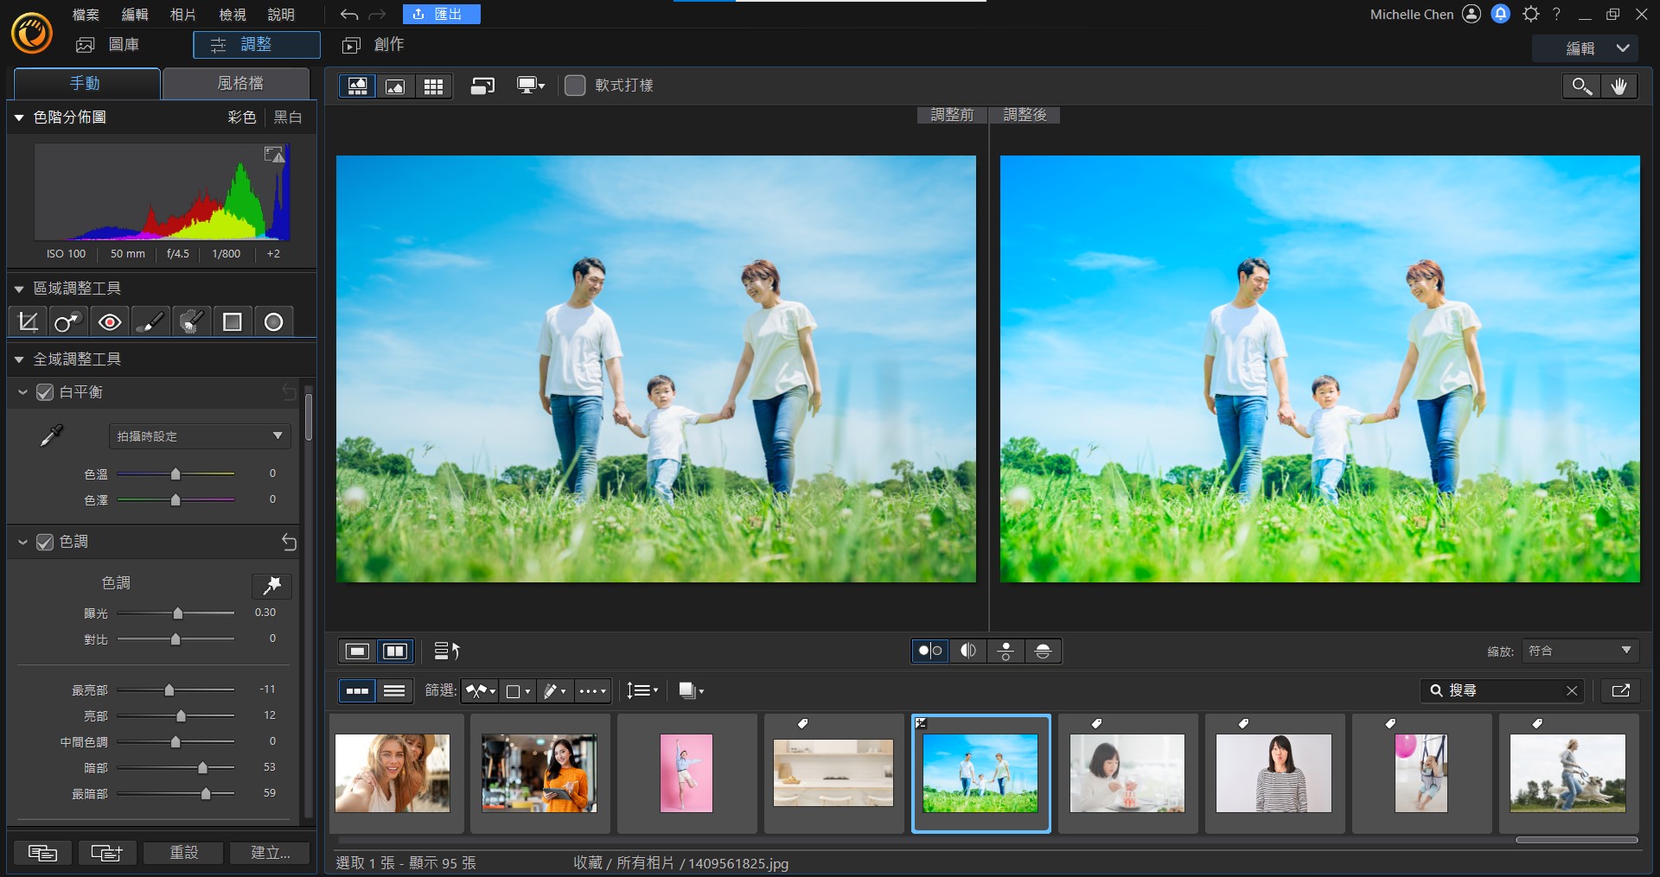Click the auto tone magic wand
This screenshot has height=877, width=1660.
tap(271, 586)
